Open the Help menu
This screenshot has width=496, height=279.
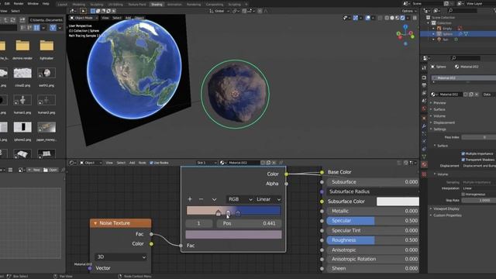pyautogui.click(x=46, y=4)
